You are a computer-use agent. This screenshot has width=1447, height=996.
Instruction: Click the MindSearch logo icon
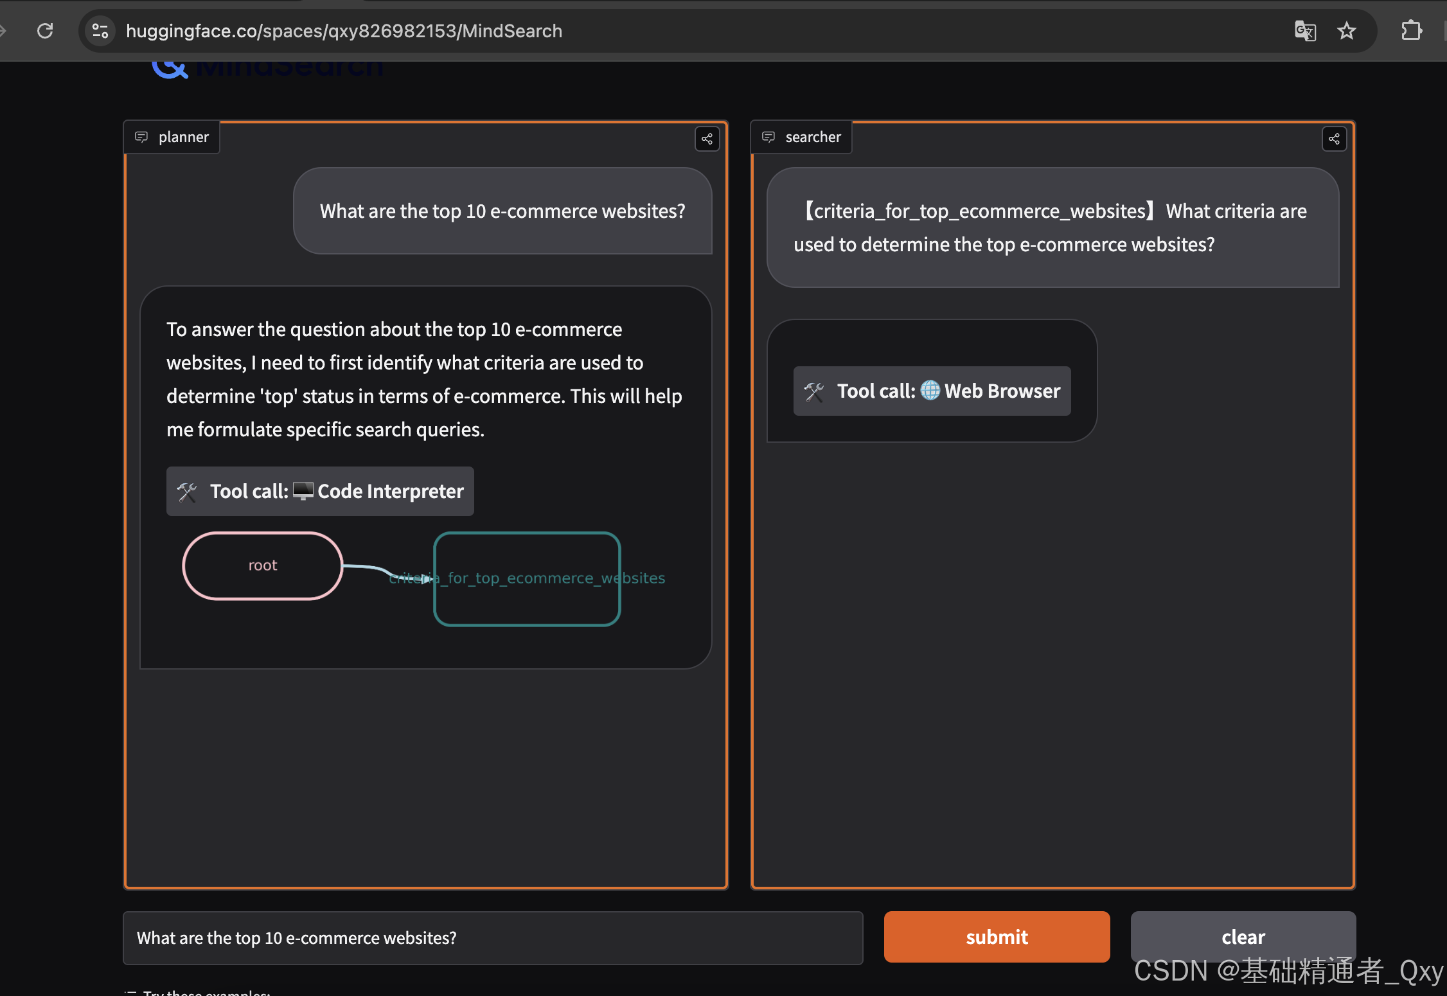(x=170, y=69)
